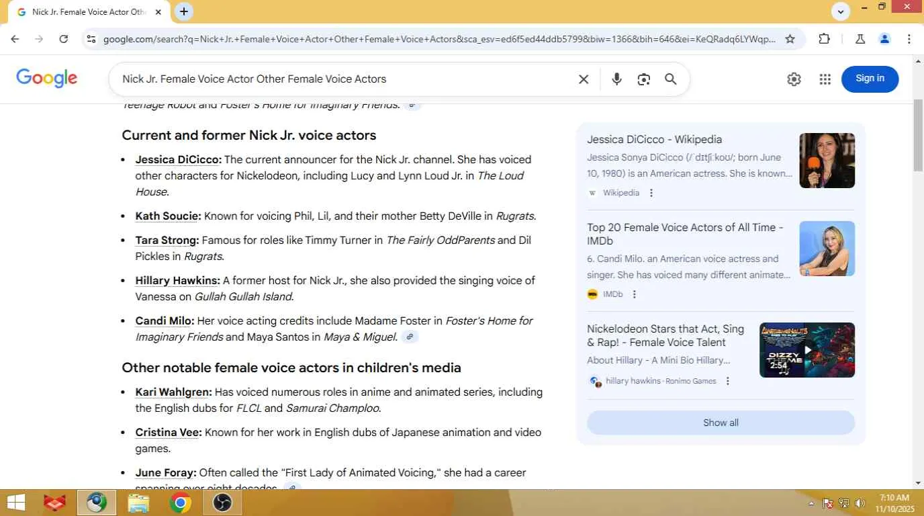
Task: Open the Google apps grid
Action: click(825, 79)
